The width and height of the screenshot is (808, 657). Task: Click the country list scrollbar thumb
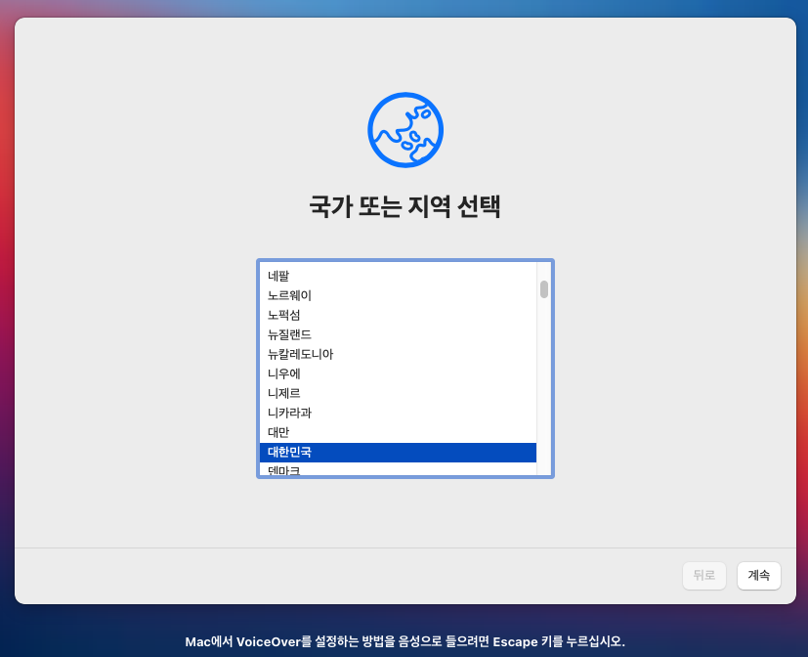tap(544, 289)
